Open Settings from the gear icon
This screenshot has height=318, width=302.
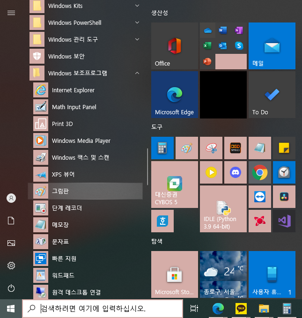[11, 266]
